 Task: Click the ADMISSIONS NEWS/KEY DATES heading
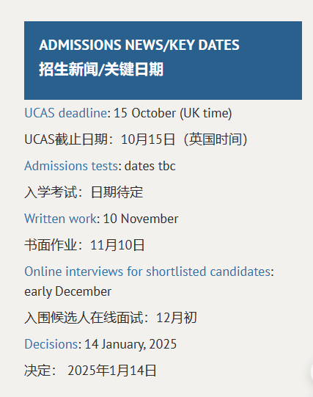139,45
